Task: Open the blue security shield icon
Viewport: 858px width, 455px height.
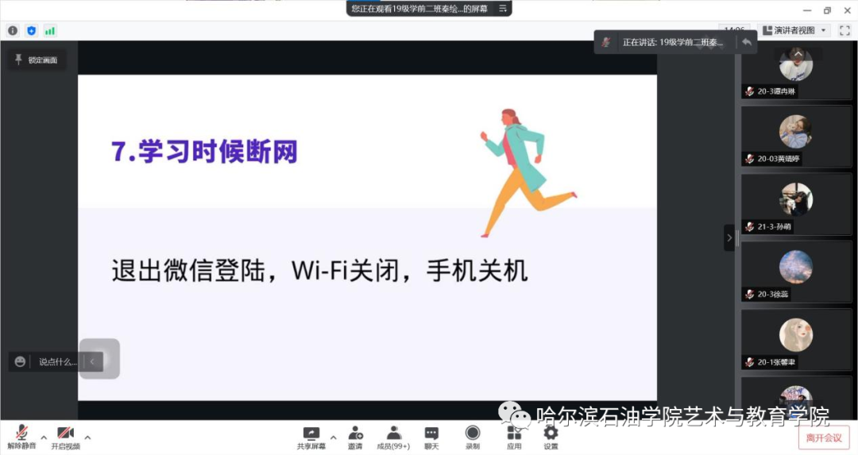Action: click(x=32, y=30)
